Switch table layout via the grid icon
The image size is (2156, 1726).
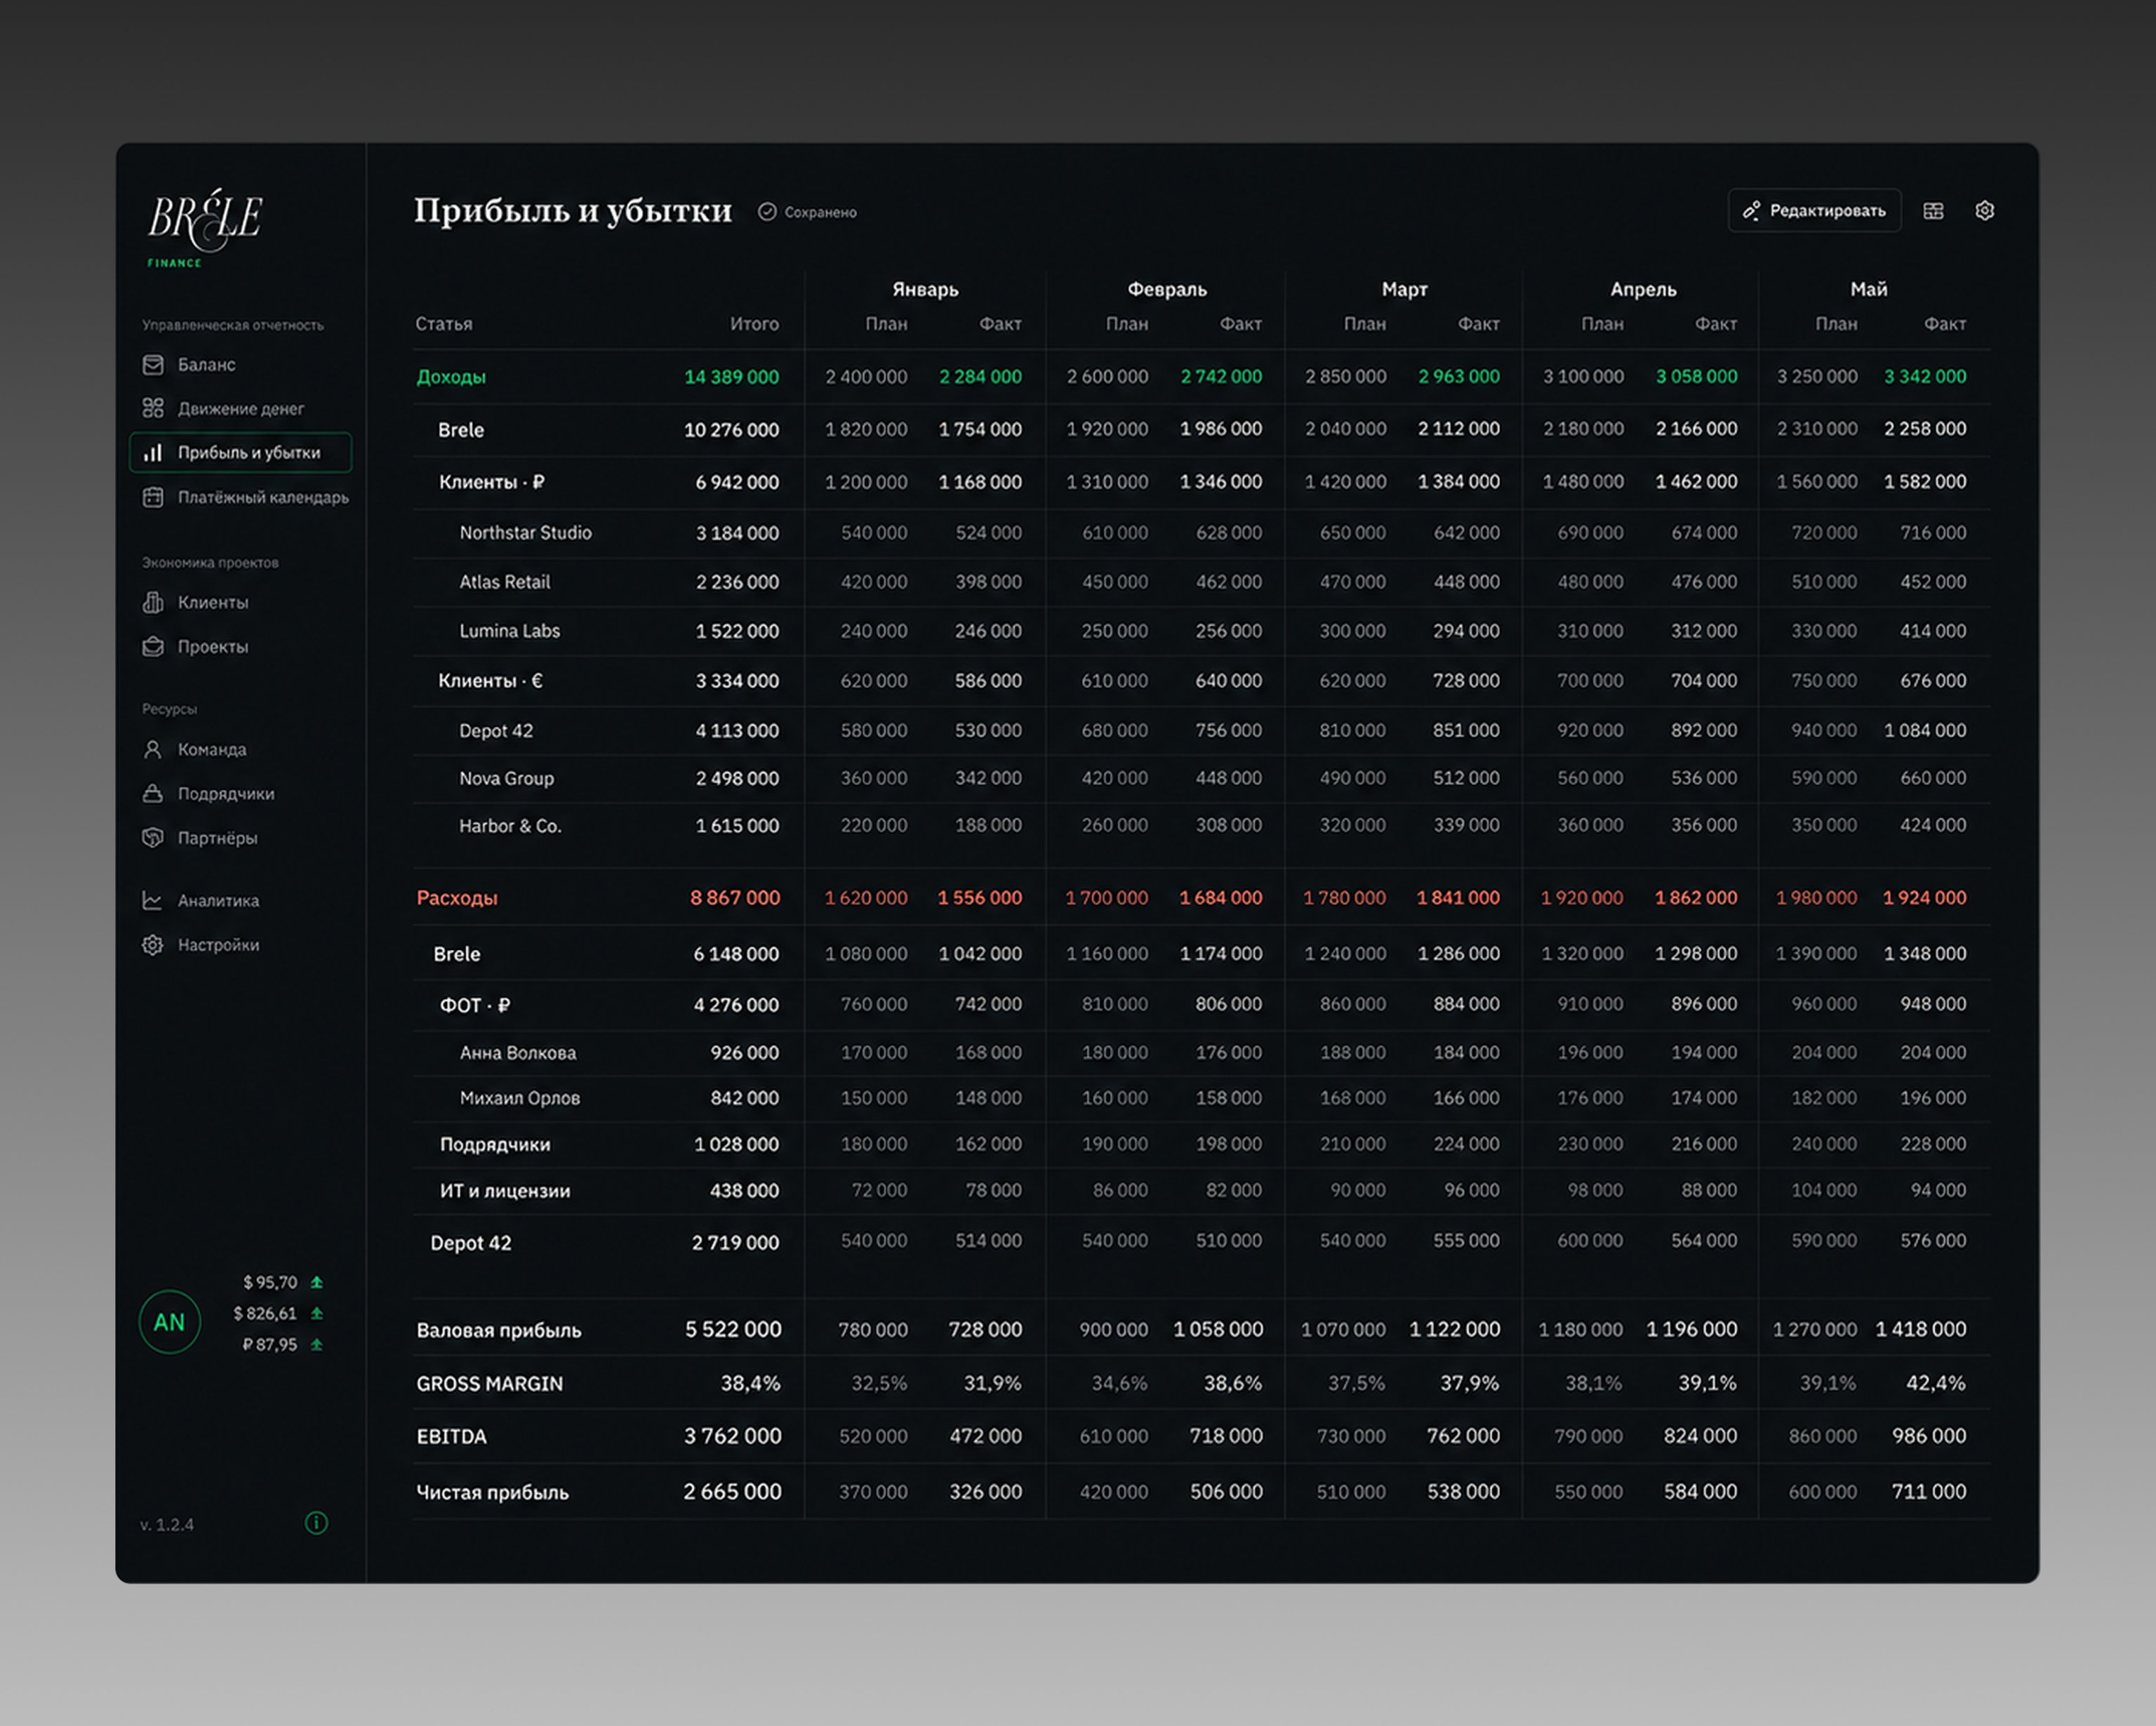[1933, 211]
